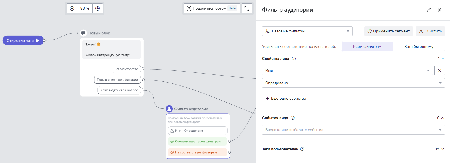
Task: Open the Имя property dropdown
Action: tap(347, 70)
